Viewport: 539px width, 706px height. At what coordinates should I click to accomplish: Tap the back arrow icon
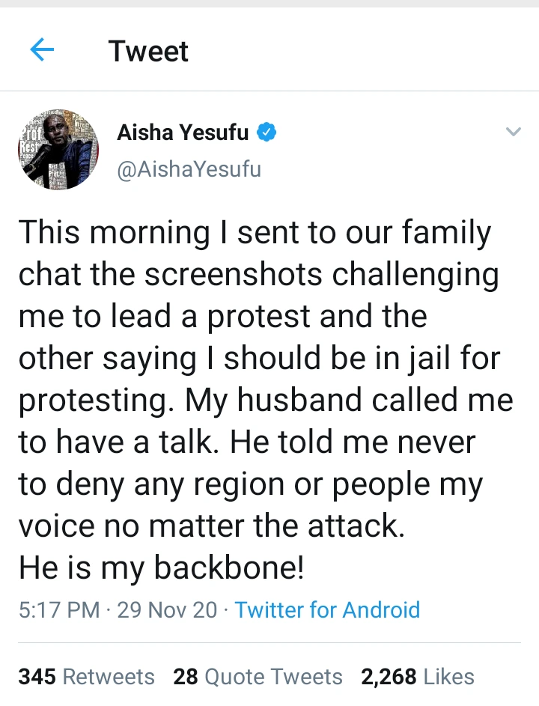point(42,51)
